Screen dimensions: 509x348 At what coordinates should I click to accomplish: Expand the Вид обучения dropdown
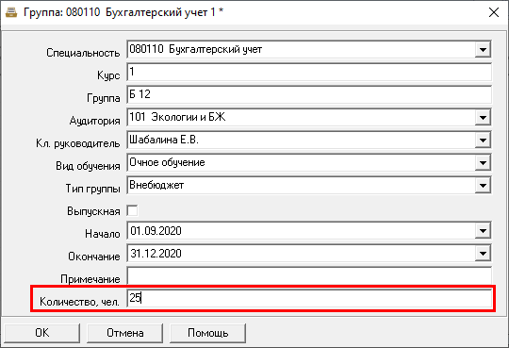[483, 163]
